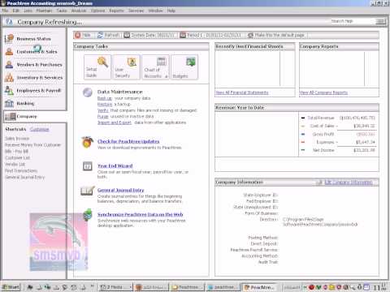Click Make this the default page

(x=276, y=35)
